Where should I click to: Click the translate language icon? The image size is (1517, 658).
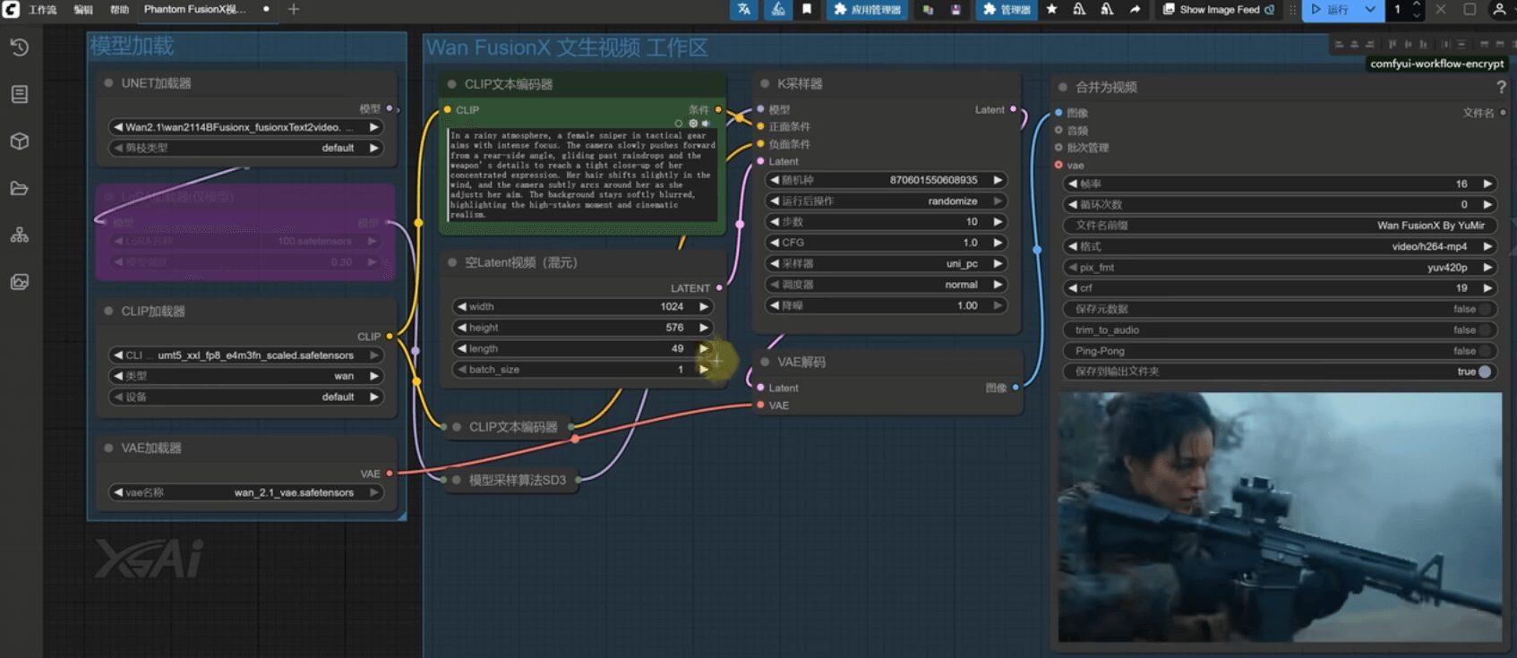click(x=744, y=9)
